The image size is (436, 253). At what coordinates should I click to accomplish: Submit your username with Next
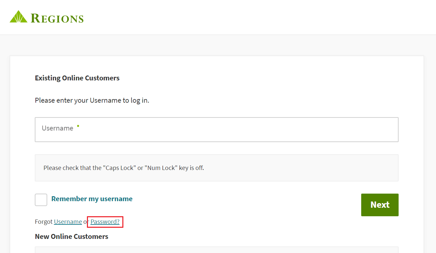(380, 205)
